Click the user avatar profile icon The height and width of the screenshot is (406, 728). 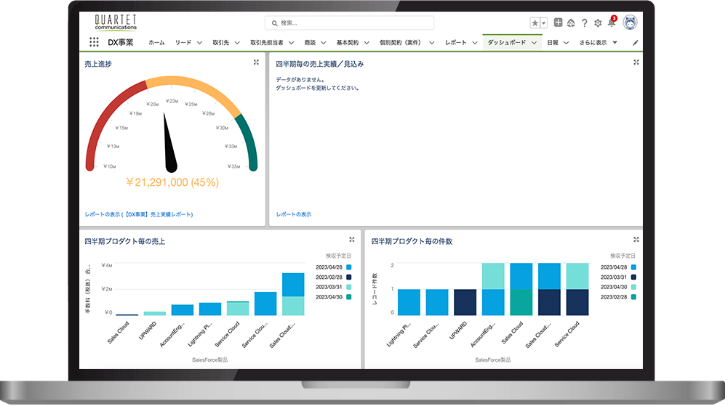(x=630, y=23)
